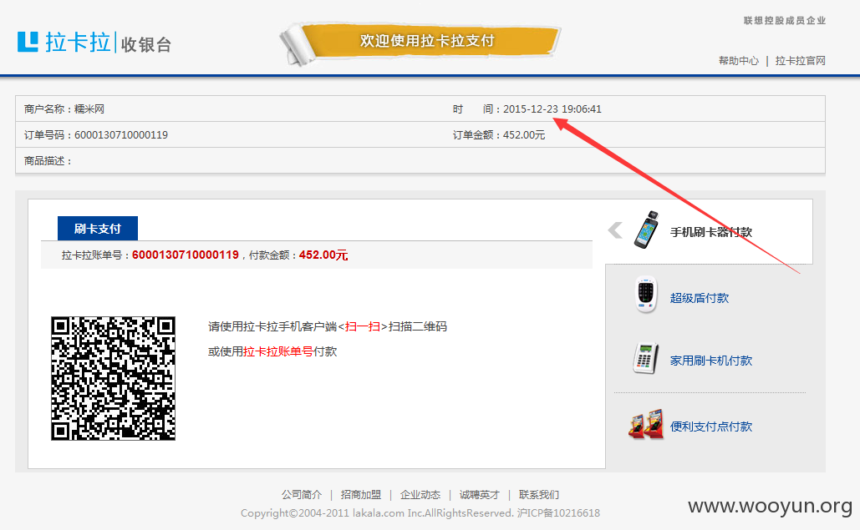Open 公司简介 footer link
This screenshot has height=530, width=860.
click(302, 495)
